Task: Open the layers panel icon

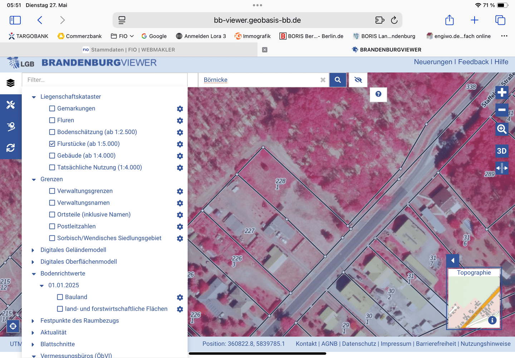Action: point(11,83)
